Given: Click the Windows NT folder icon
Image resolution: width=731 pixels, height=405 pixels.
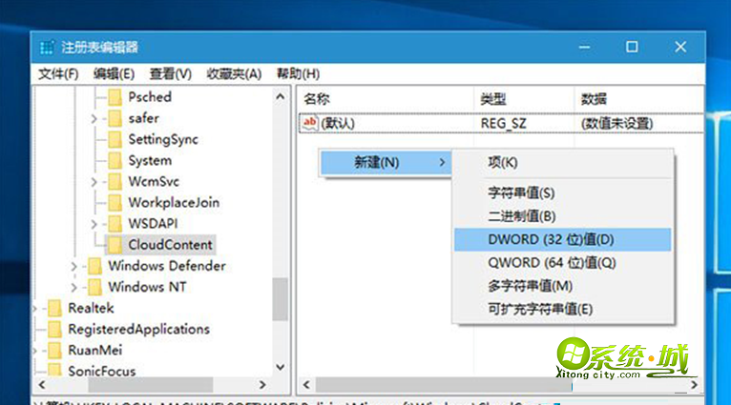Looking at the screenshot, I should 94,287.
